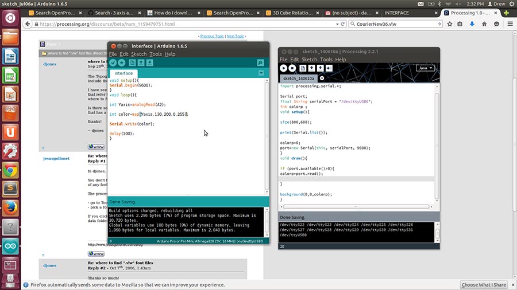This screenshot has height=290, width=517.
Task: Open Processing File menu
Action: (x=283, y=60)
